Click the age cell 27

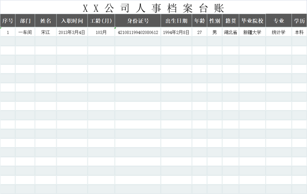click(x=200, y=32)
